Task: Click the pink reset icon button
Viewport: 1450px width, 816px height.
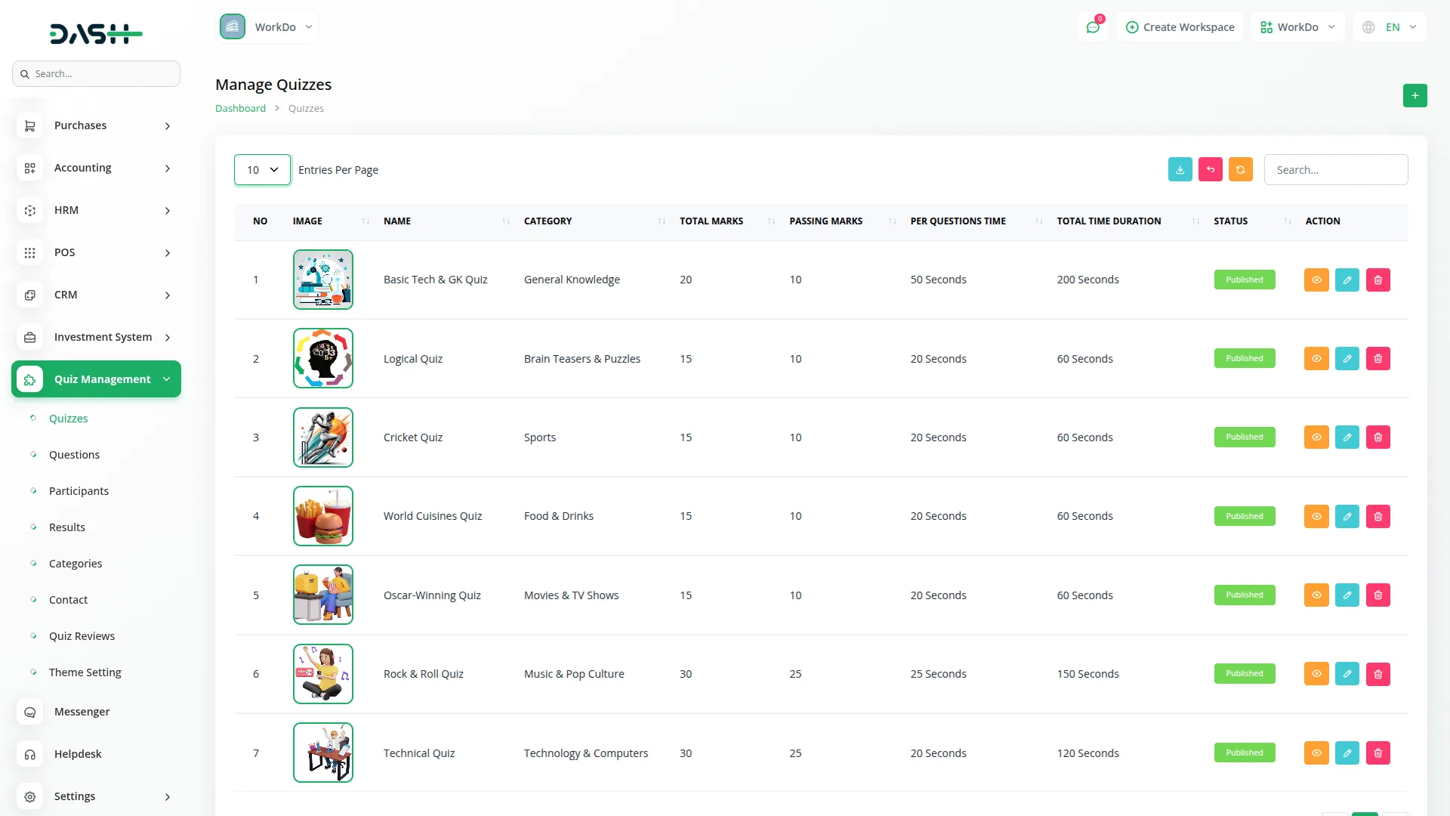Action: pyautogui.click(x=1210, y=170)
